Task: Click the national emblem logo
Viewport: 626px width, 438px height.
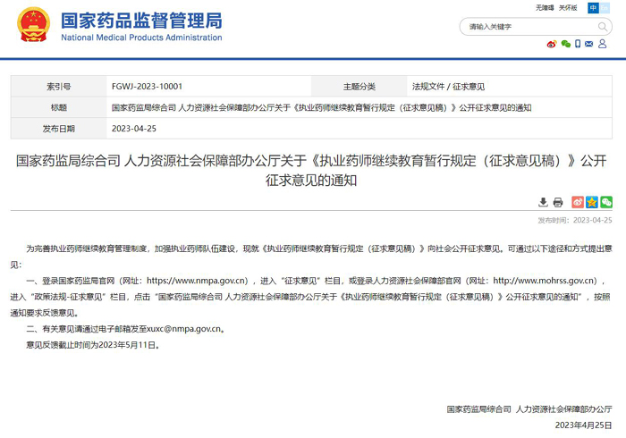Action: 33,24
